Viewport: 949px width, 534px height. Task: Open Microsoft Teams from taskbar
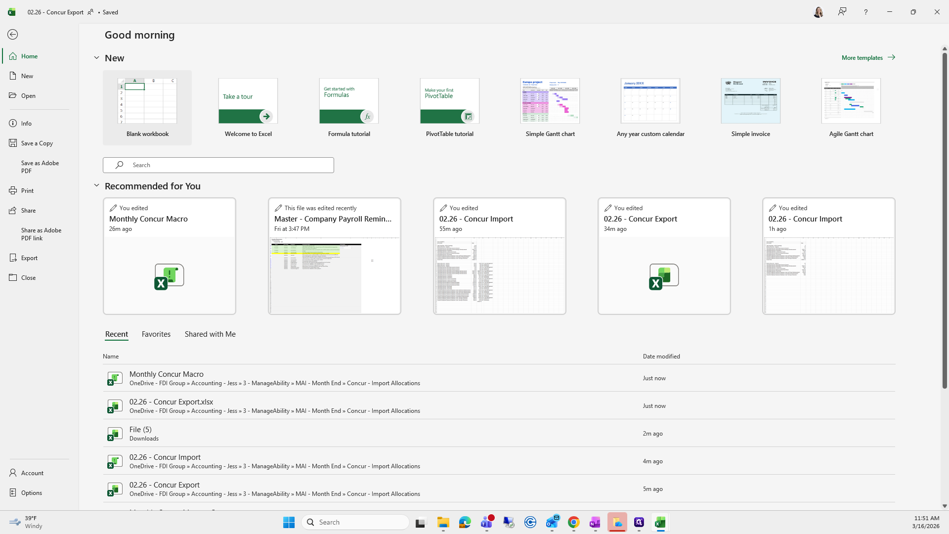pos(487,522)
